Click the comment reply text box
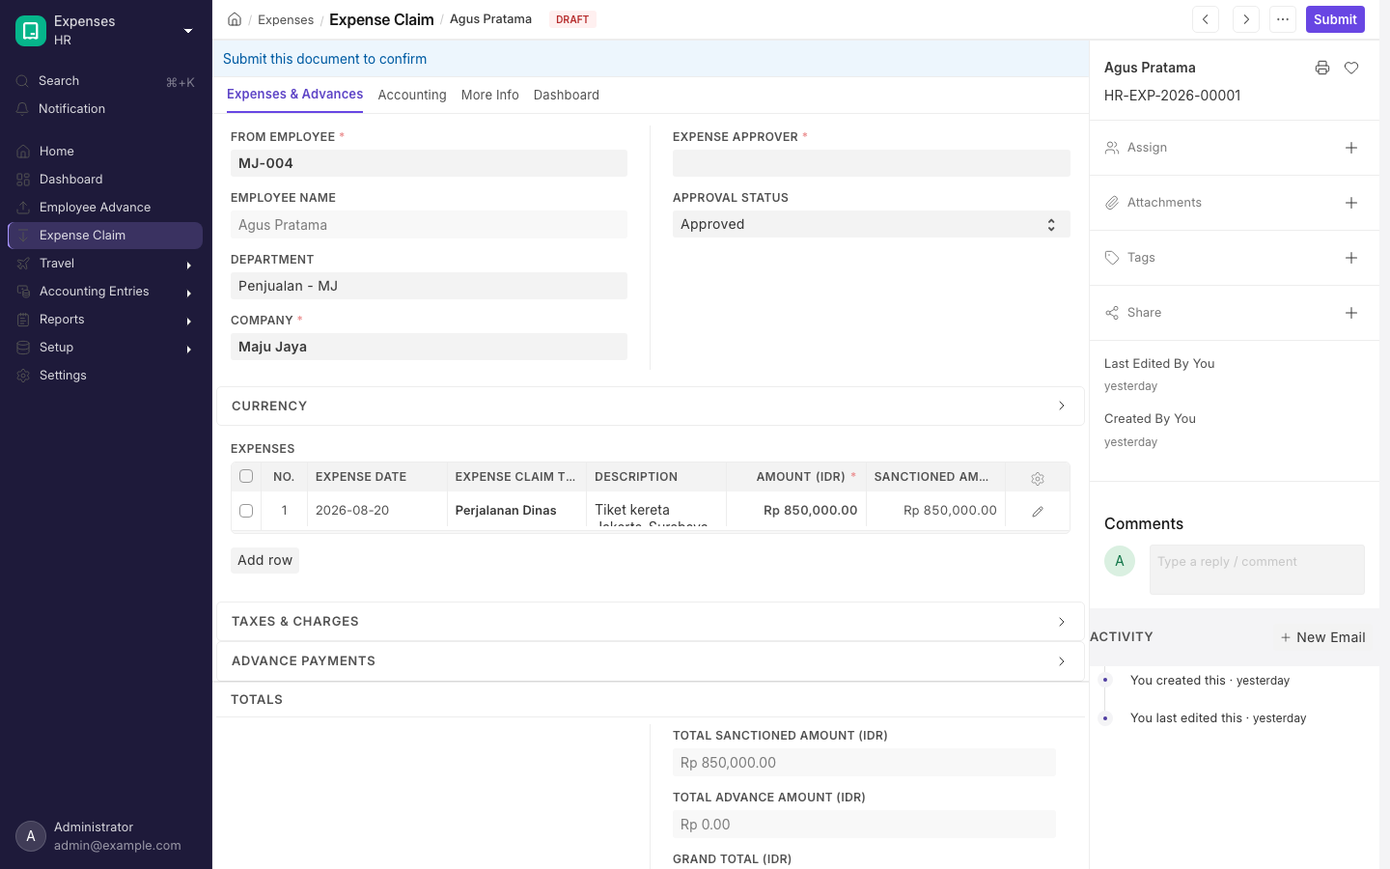Image resolution: width=1390 pixels, height=869 pixels. tap(1257, 570)
